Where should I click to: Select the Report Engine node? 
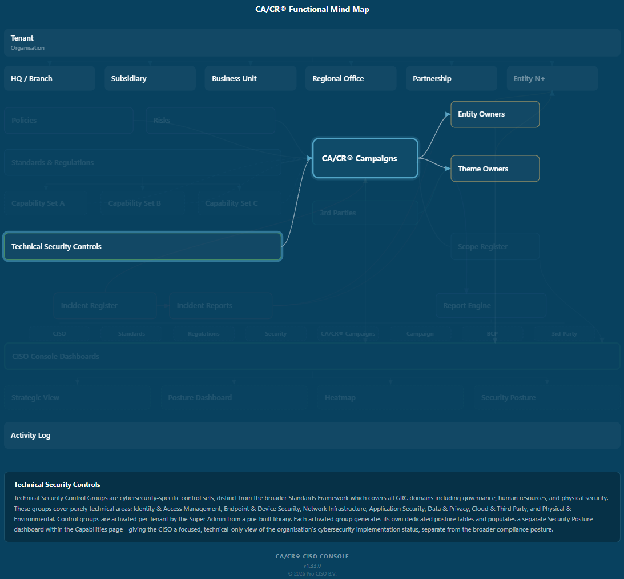pyautogui.click(x=491, y=306)
